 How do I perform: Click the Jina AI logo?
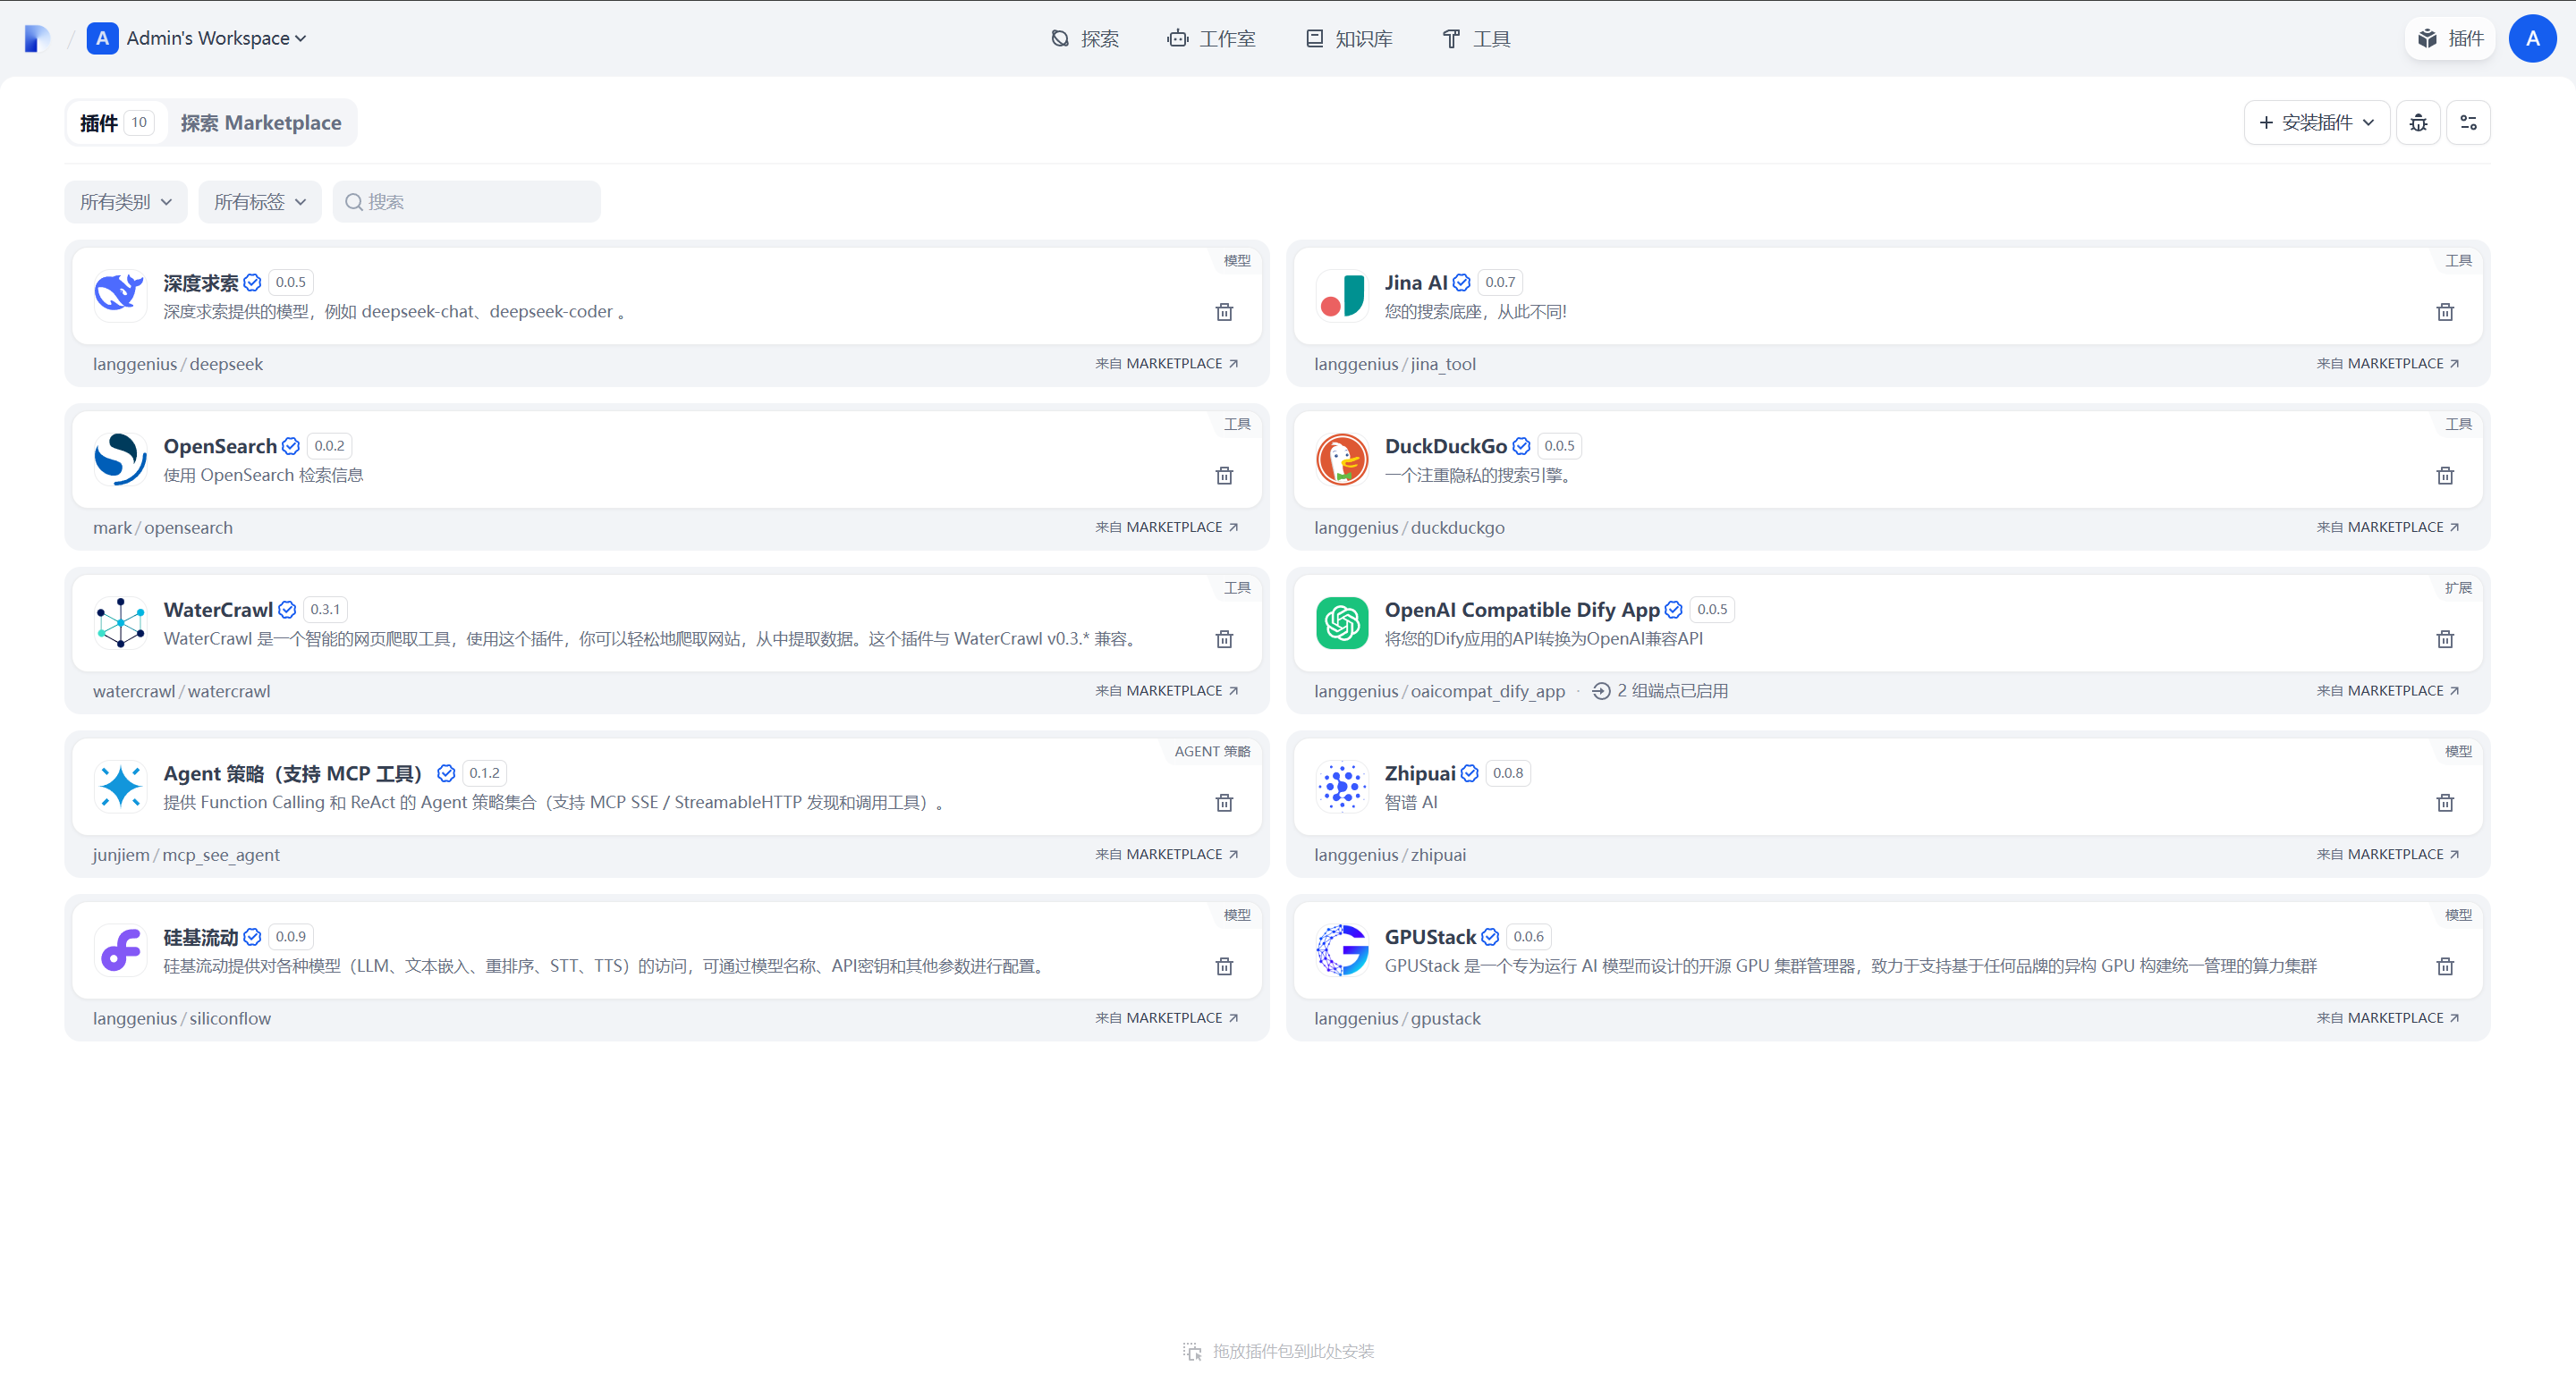(1341, 295)
